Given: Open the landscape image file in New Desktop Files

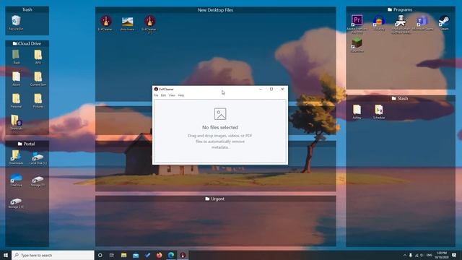Looking at the screenshot, I should 127,23.
